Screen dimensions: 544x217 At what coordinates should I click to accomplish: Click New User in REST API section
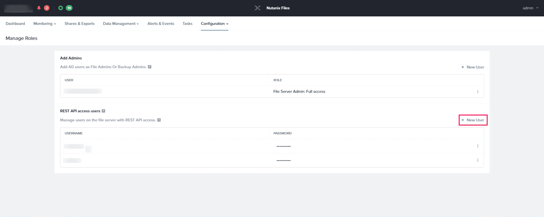pyautogui.click(x=473, y=120)
